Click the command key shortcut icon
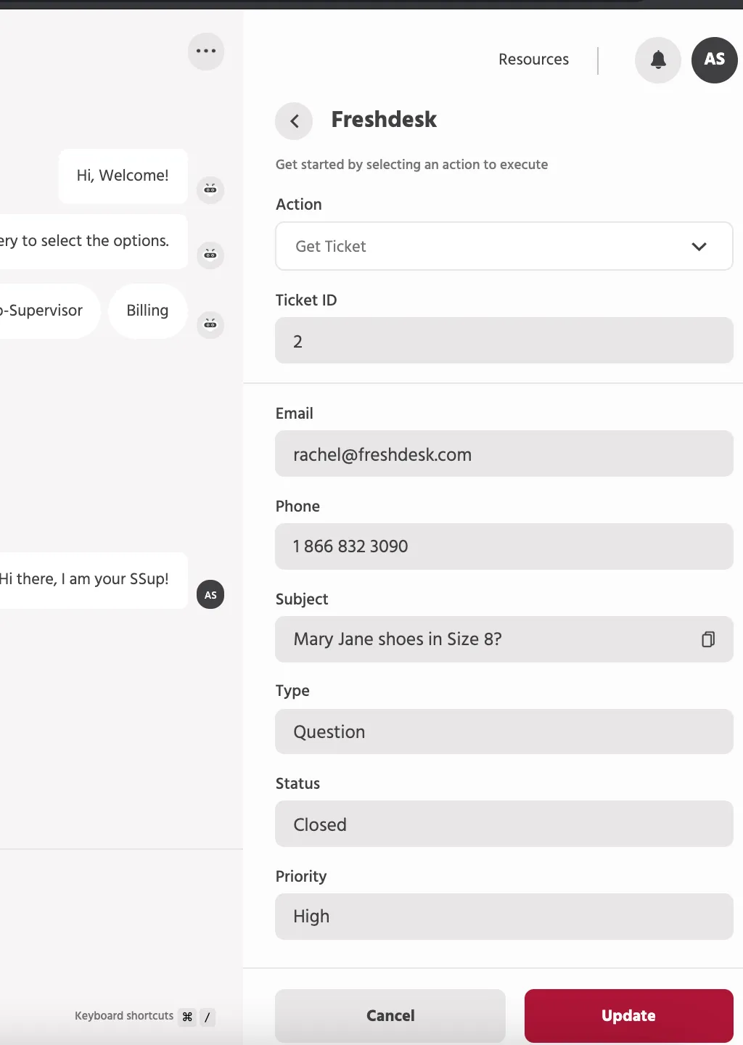The height and width of the screenshot is (1045, 743). [187, 1017]
